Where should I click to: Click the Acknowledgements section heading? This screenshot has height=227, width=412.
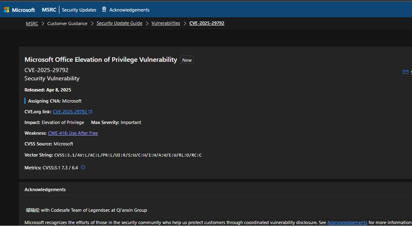[x=45, y=190]
